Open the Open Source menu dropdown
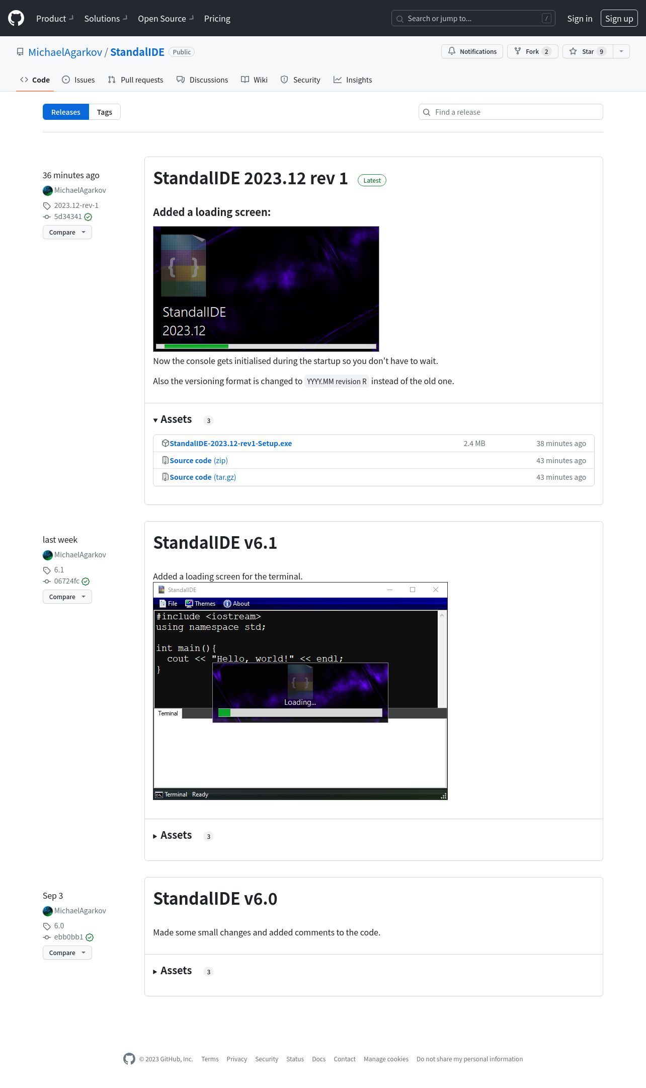 pyautogui.click(x=166, y=19)
